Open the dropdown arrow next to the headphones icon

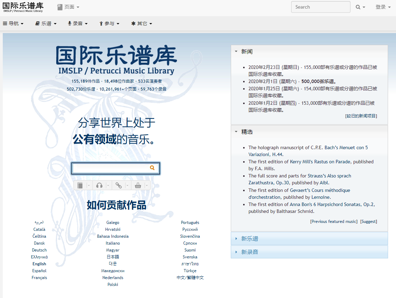(108, 186)
